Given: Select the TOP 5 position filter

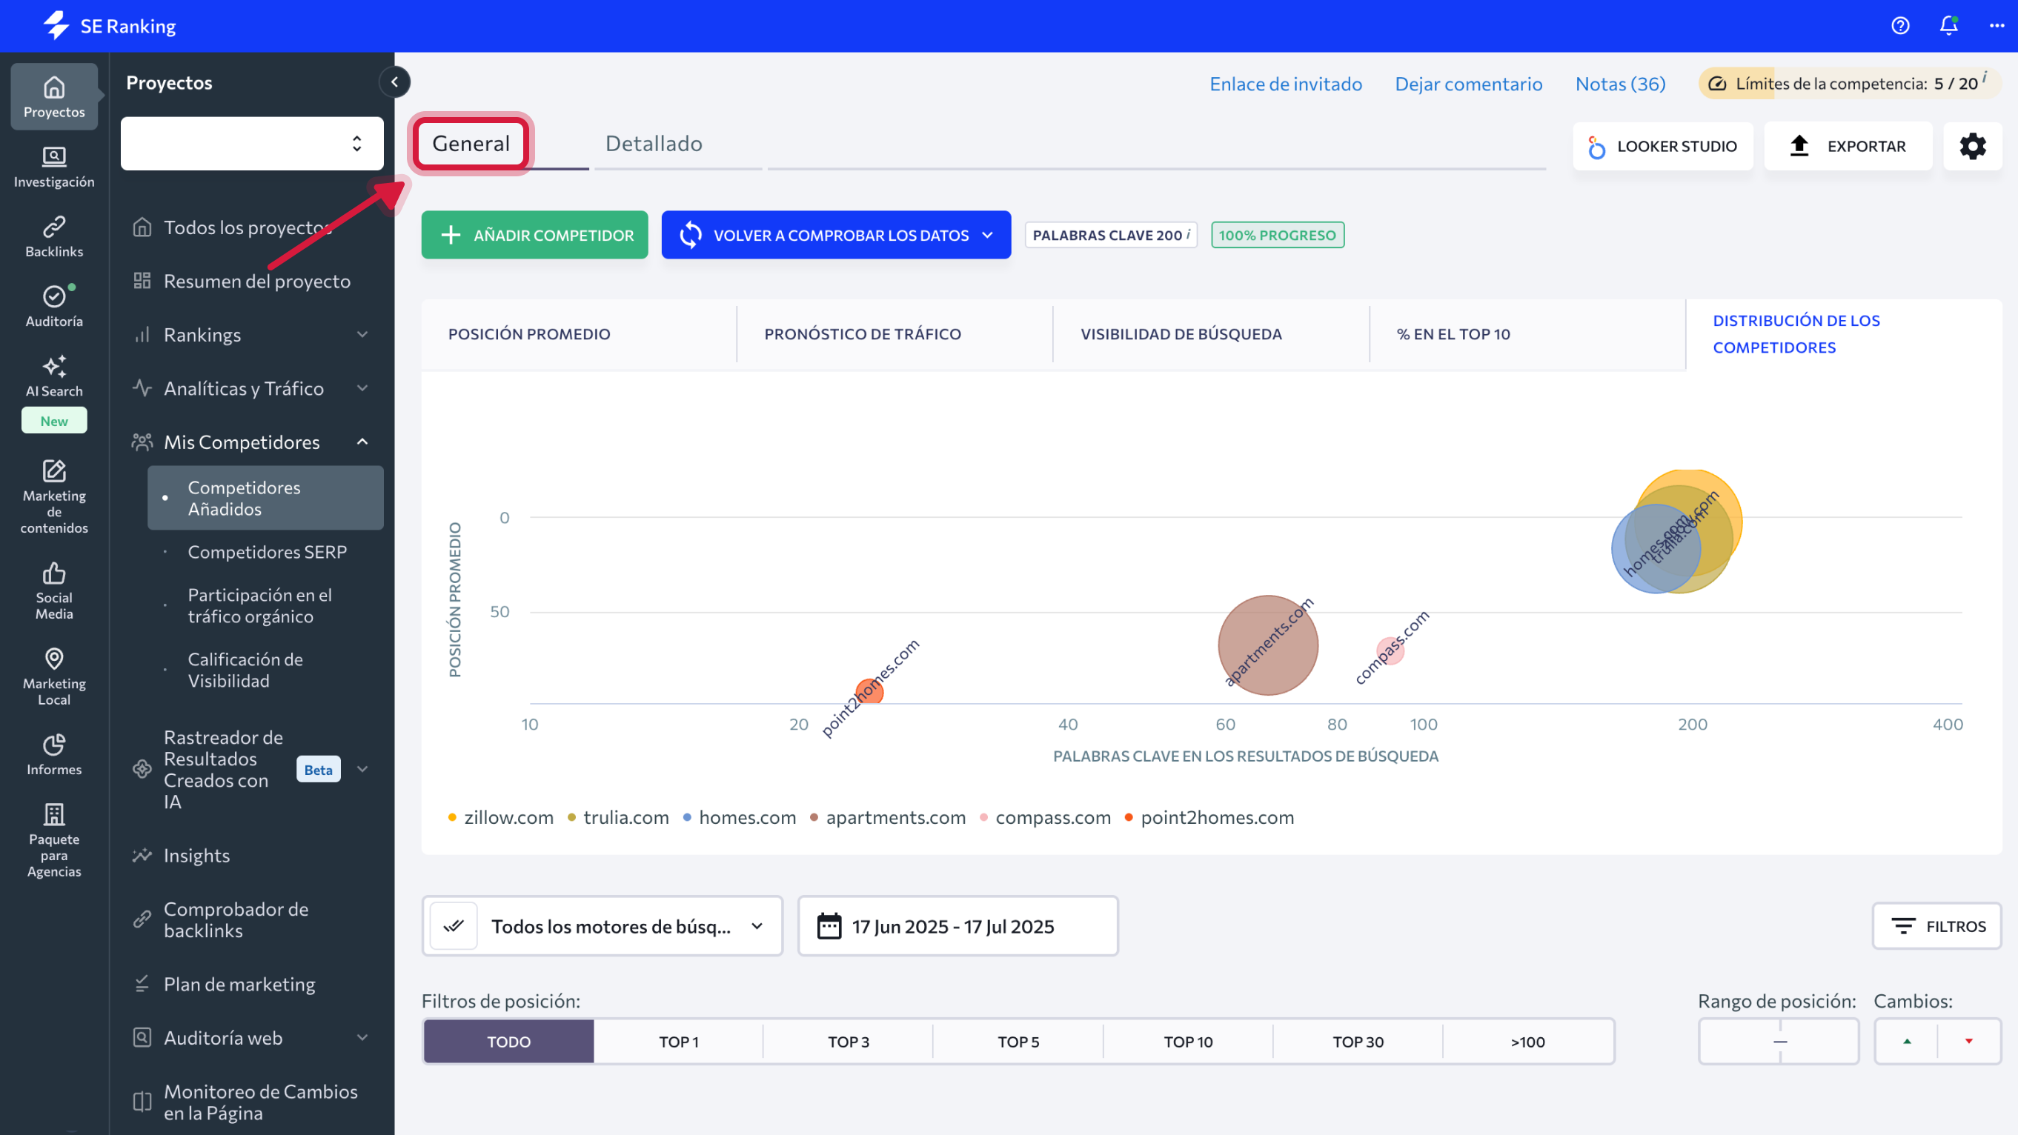Looking at the screenshot, I should point(1018,1041).
